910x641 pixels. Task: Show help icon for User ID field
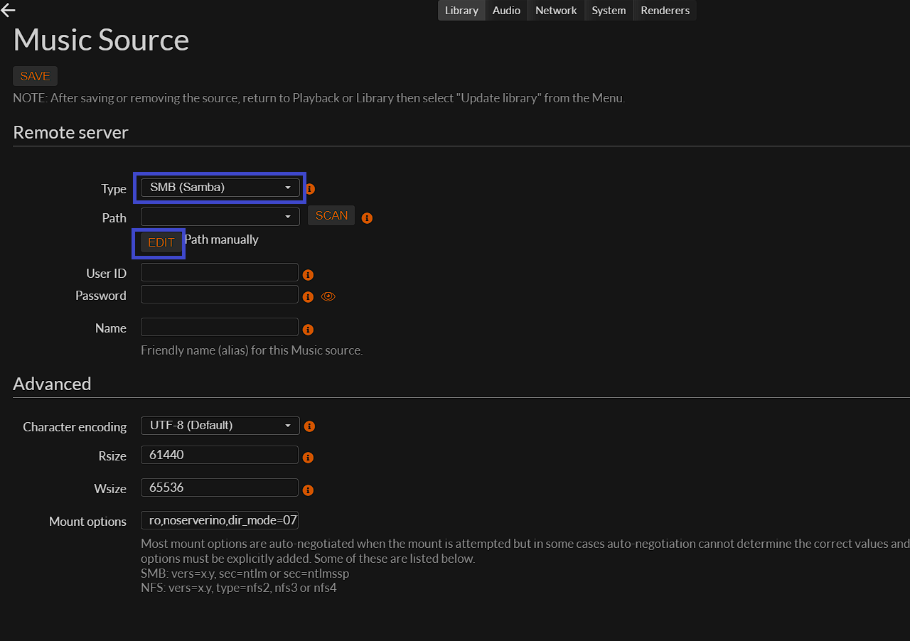[x=308, y=275]
